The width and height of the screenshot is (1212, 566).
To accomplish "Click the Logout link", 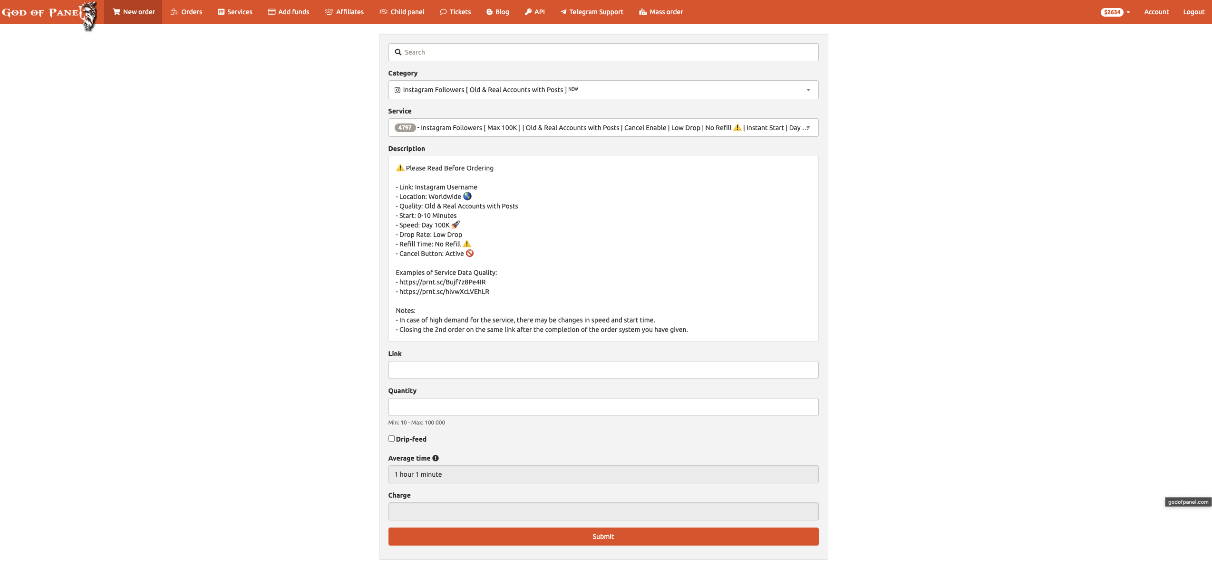I will tap(1193, 12).
